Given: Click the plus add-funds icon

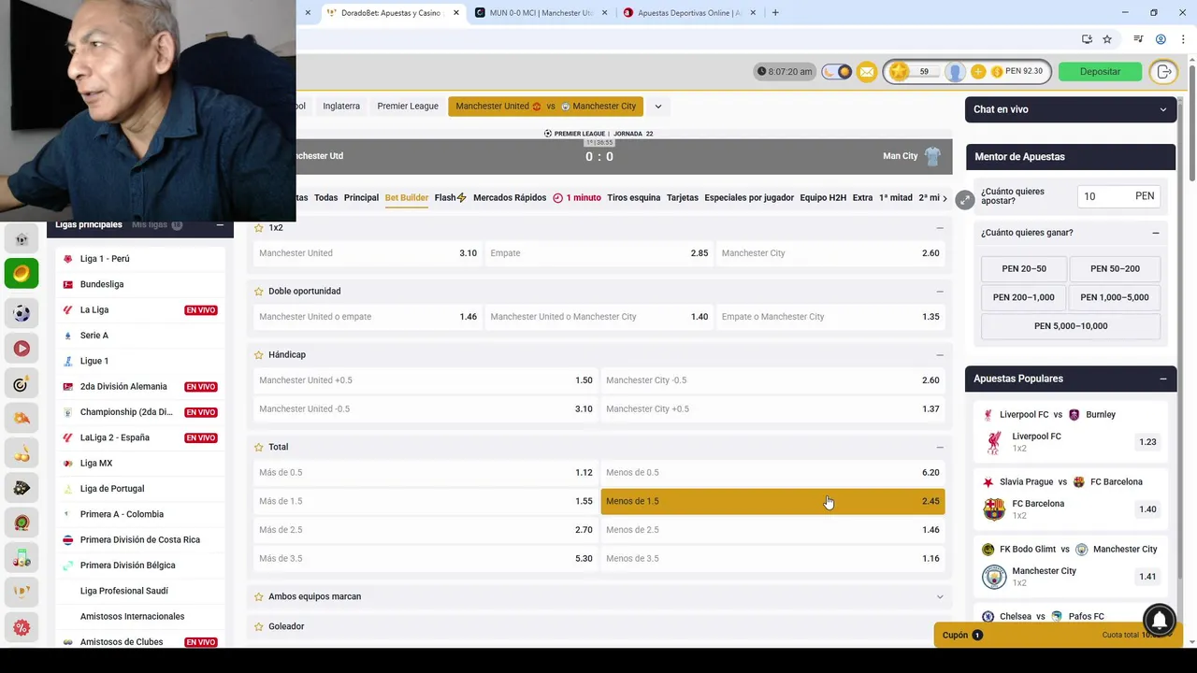Looking at the screenshot, I should [978, 72].
